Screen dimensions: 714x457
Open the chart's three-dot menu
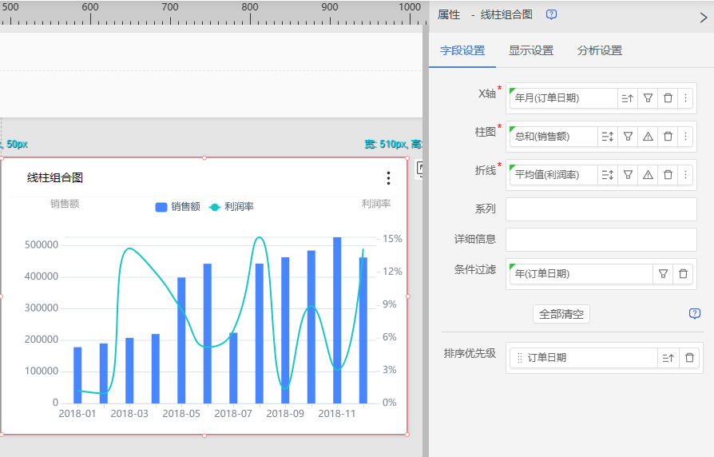coord(388,178)
